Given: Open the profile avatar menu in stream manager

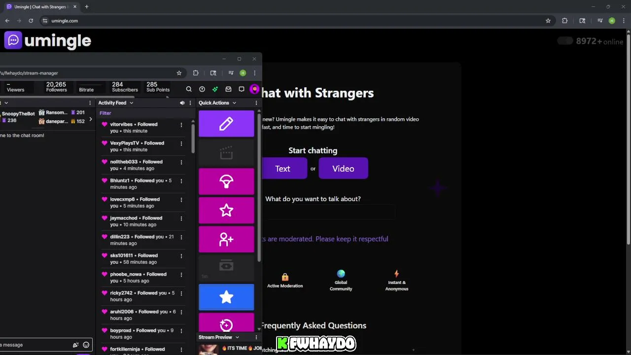Looking at the screenshot, I should (x=254, y=89).
